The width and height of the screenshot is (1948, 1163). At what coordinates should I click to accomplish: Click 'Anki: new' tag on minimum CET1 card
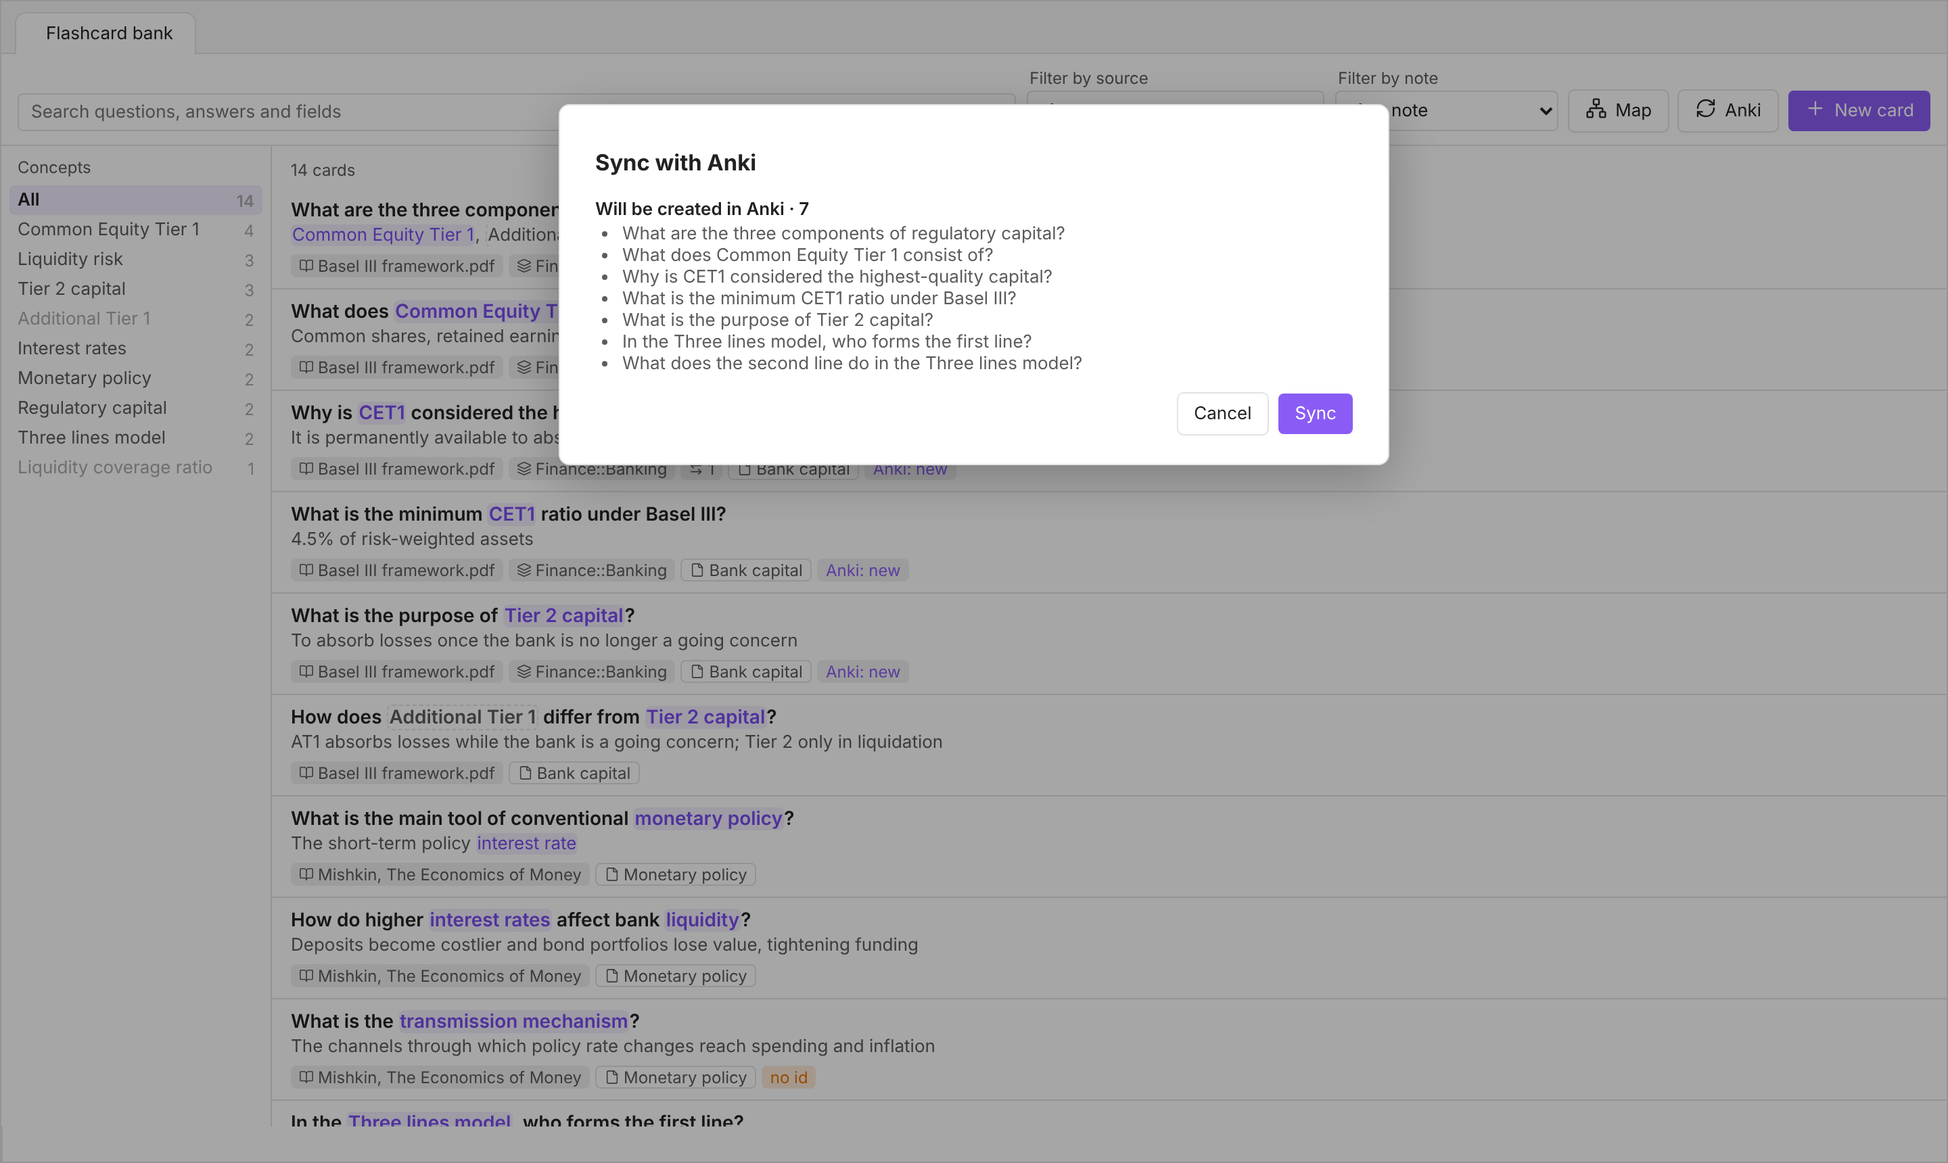point(862,571)
